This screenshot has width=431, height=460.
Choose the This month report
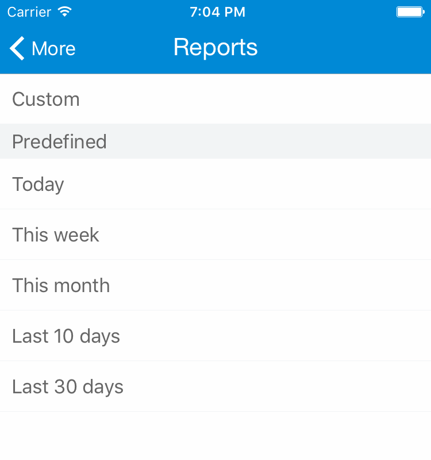pyautogui.click(x=61, y=286)
